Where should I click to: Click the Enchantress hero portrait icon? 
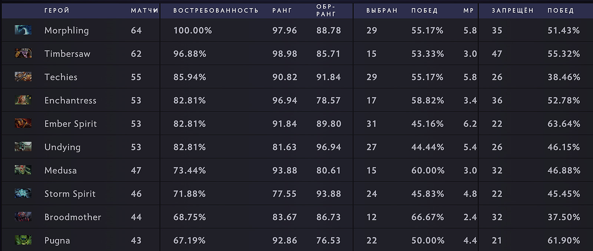coord(23,100)
